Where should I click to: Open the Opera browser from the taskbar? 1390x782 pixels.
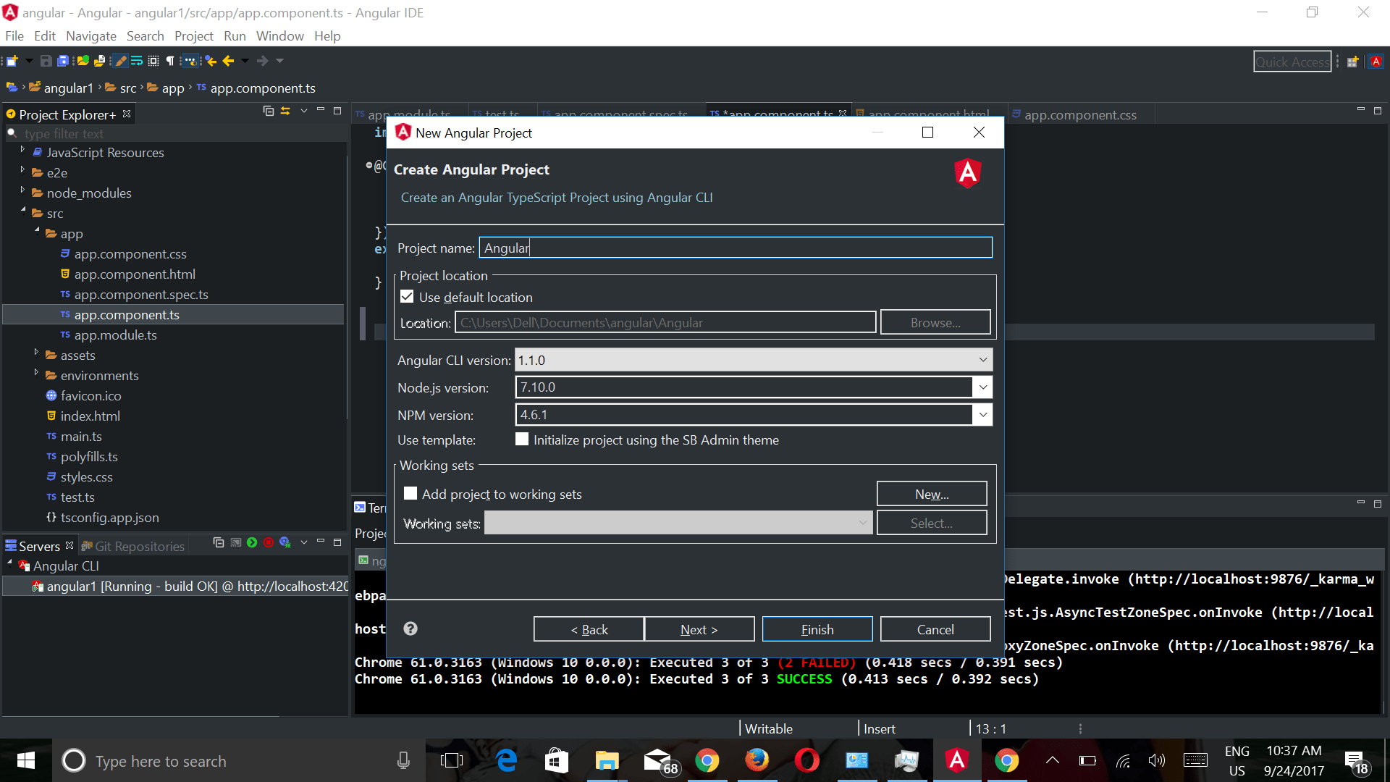coord(807,760)
